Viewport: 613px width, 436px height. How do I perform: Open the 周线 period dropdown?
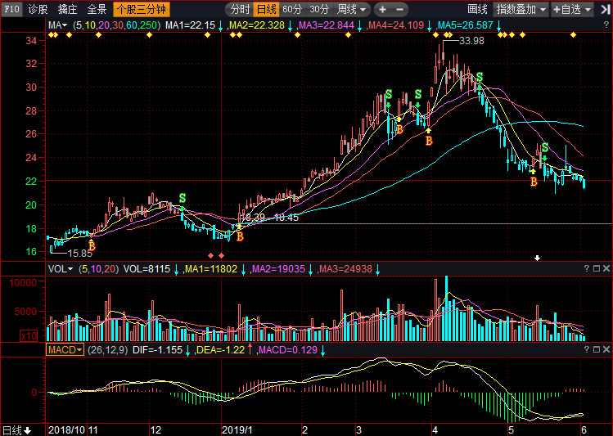point(352,9)
